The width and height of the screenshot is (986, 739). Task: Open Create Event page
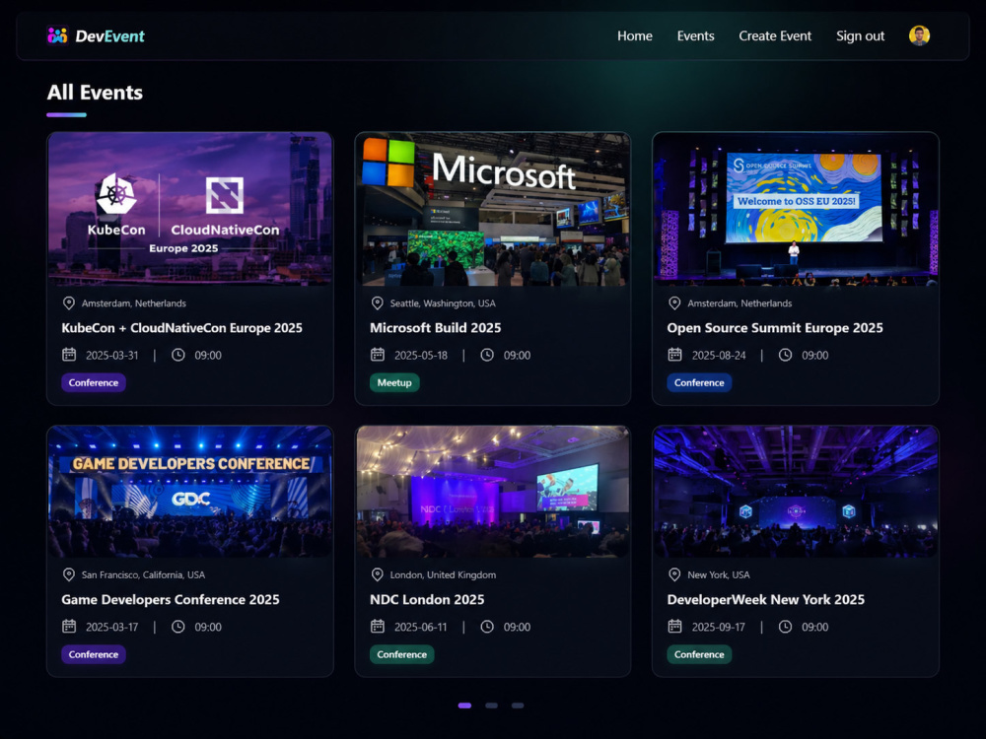coord(775,35)
